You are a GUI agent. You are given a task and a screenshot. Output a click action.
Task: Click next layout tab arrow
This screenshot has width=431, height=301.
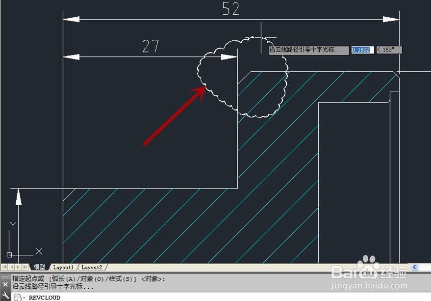click(x=18, y=267)
